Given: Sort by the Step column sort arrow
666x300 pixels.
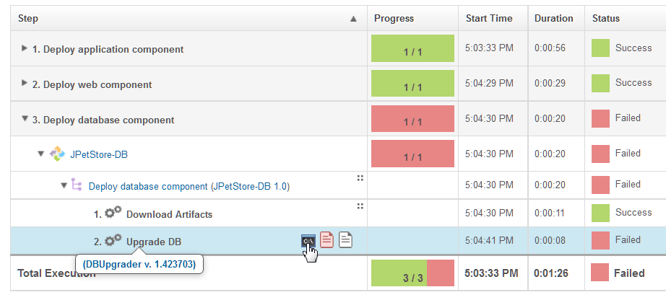Looking at the screenshot, I should pos(353,19).
